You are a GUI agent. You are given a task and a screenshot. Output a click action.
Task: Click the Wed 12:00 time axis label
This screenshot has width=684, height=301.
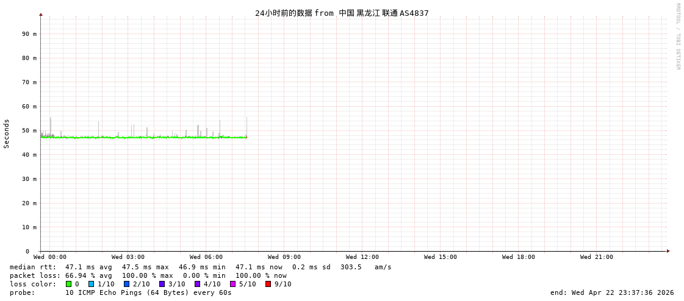pyautogui.click(x=362, y=257)
